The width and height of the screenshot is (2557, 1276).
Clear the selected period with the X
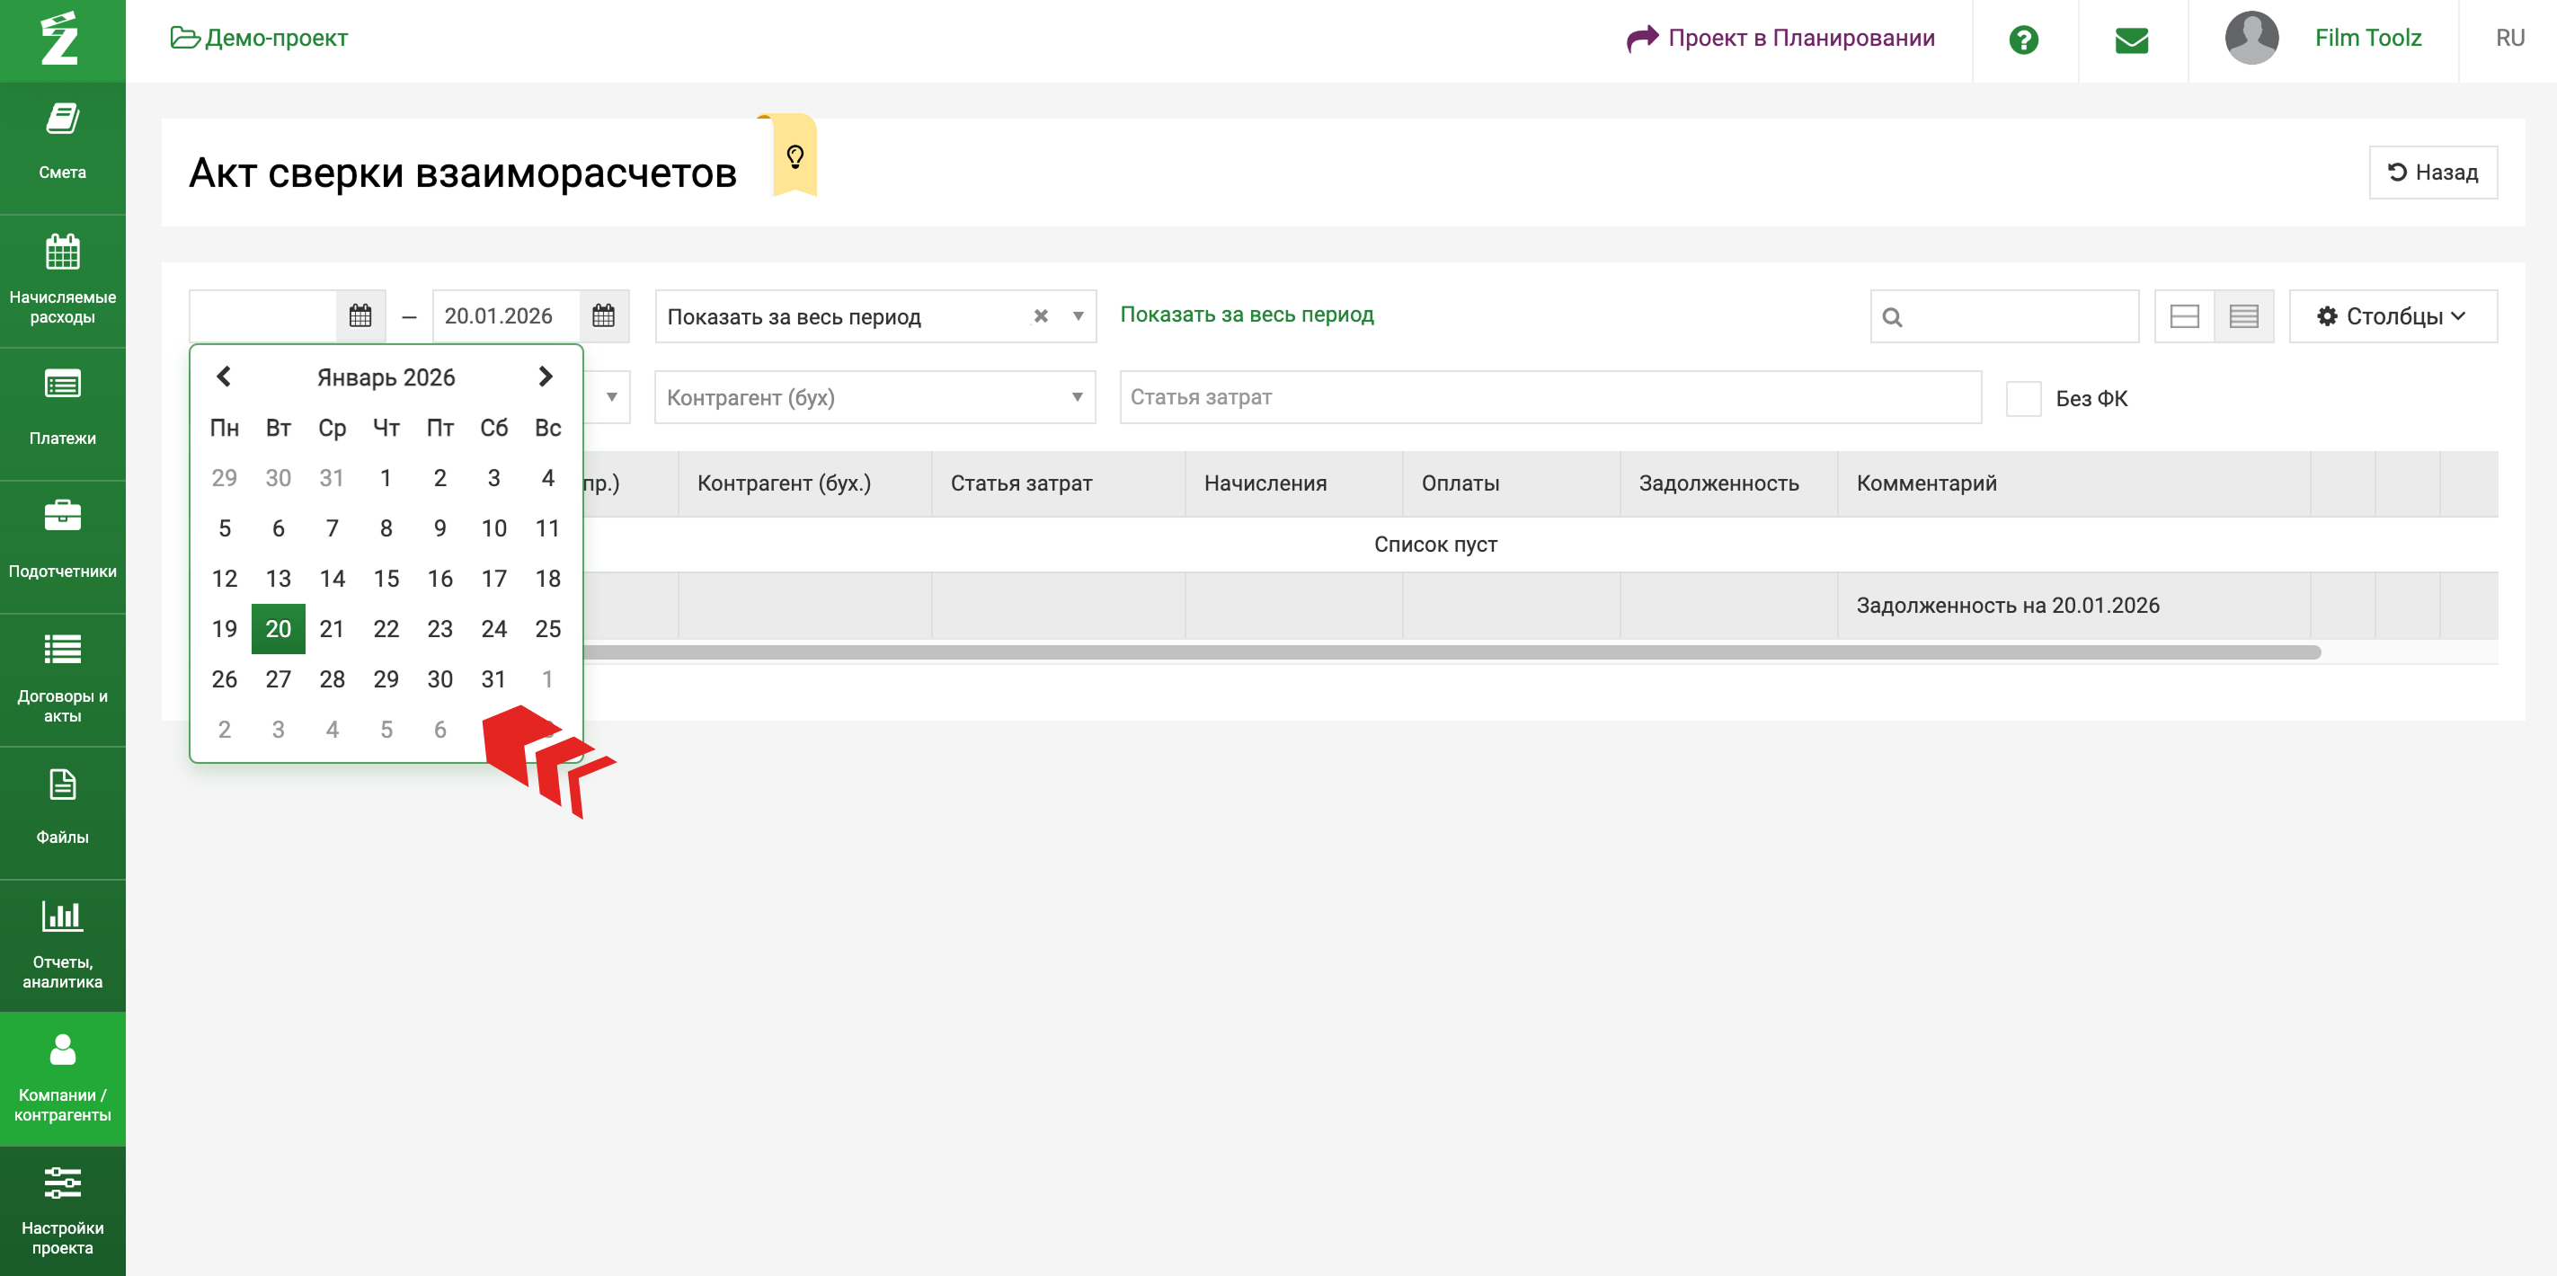pos(1040,316)
